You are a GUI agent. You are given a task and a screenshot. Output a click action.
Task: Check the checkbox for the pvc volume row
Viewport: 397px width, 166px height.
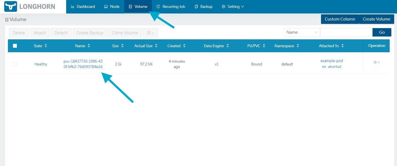pyautogui.click(x=15, y=64)
